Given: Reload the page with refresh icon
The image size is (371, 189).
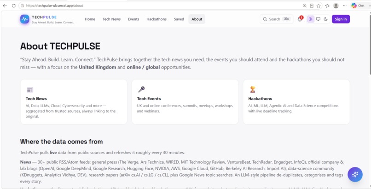Looking at the screenshot, I should [x=13, y=6].
